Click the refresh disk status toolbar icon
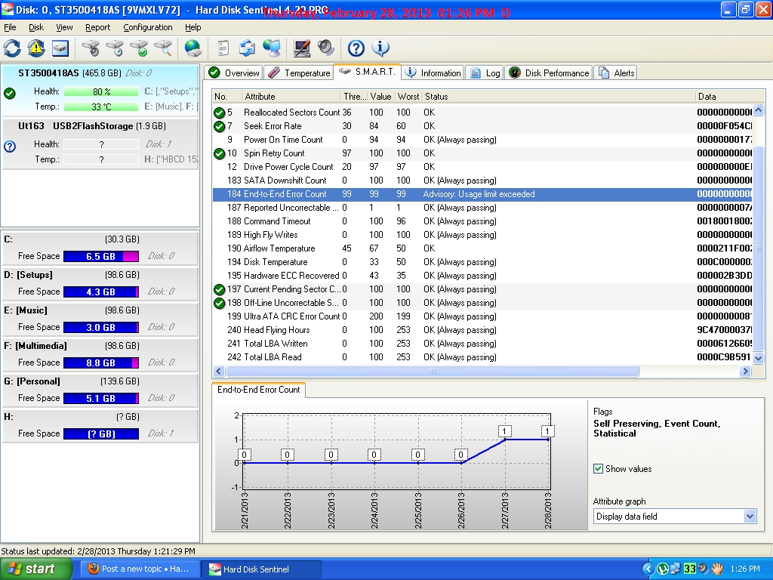773x580 pixels. pos(12,48)
